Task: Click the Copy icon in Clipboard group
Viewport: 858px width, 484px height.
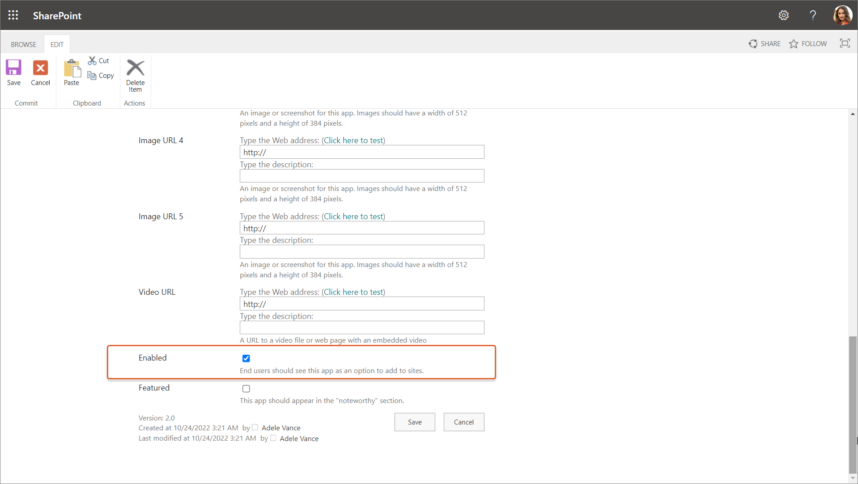Action: [x=92, y=76]
